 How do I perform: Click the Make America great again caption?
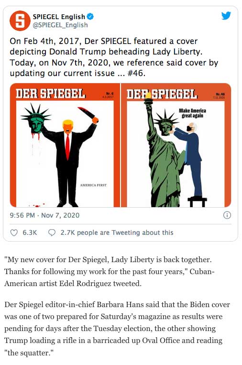192,113
